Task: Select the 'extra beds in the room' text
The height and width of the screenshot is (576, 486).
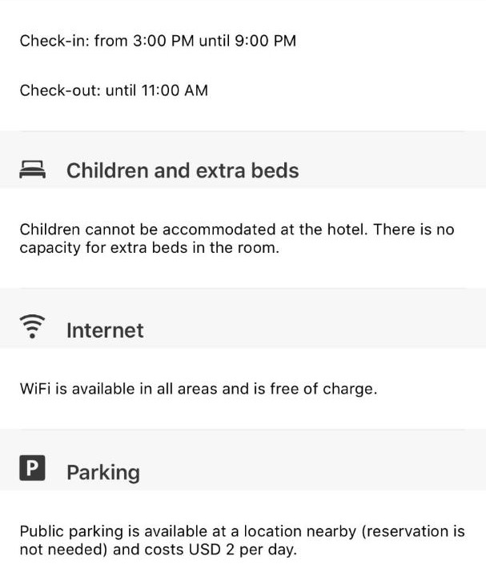Action: (x=207, y=248)
